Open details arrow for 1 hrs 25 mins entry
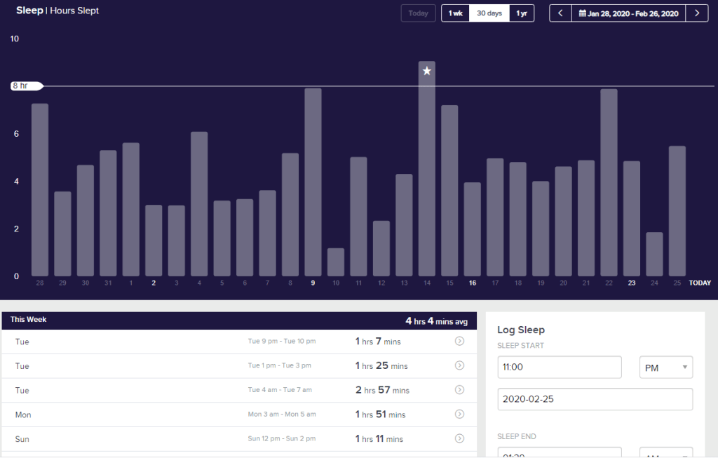Image resolution: width=718 pixels, height=458 pixels. [459, 365]
